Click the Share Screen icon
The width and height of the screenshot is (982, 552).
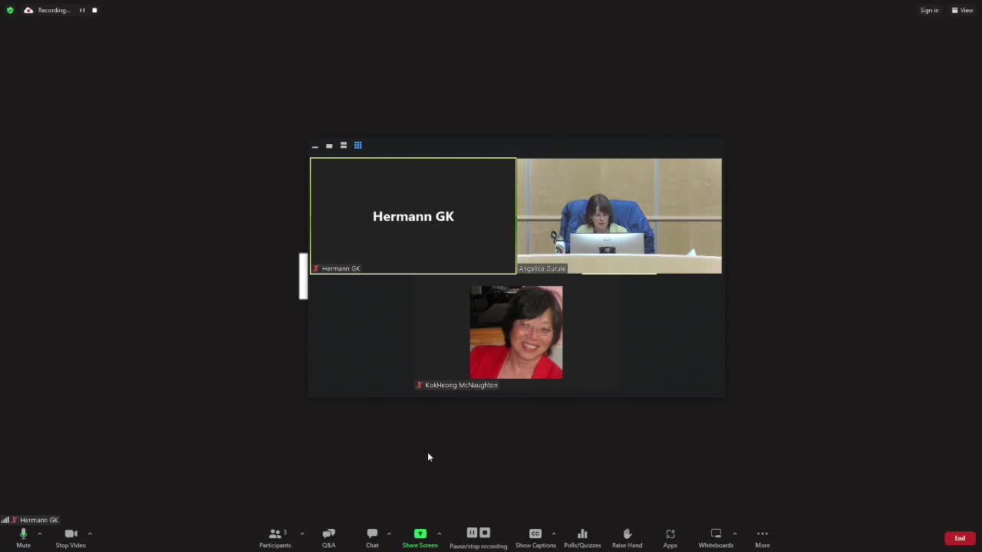pos(420,534)
